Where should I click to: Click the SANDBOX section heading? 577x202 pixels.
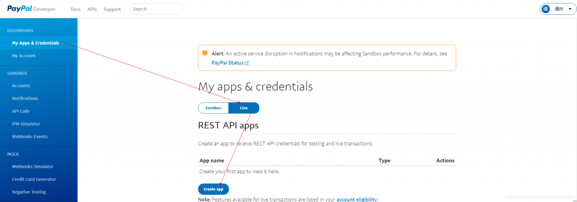click(x=17, y=73)
